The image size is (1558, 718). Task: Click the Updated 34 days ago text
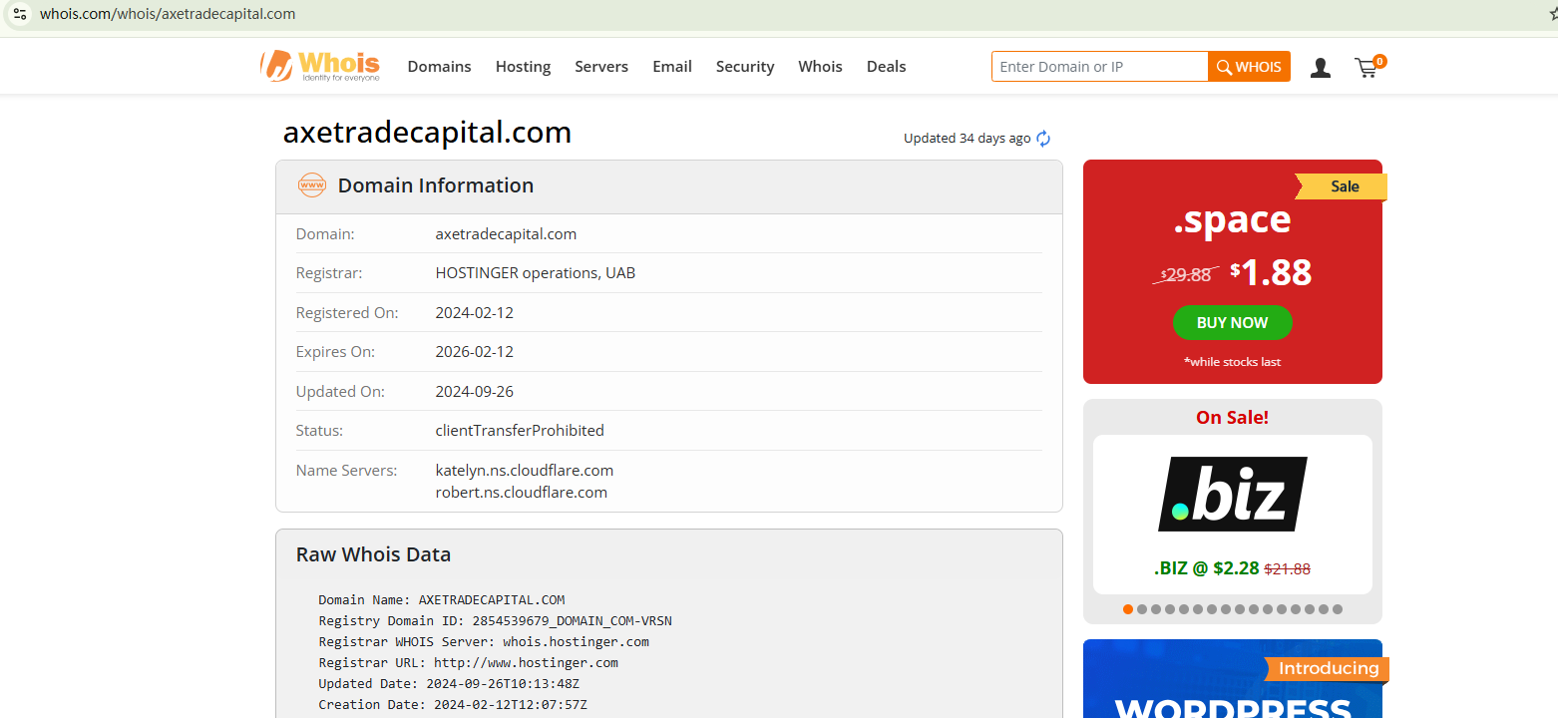[x=967, y=139]
